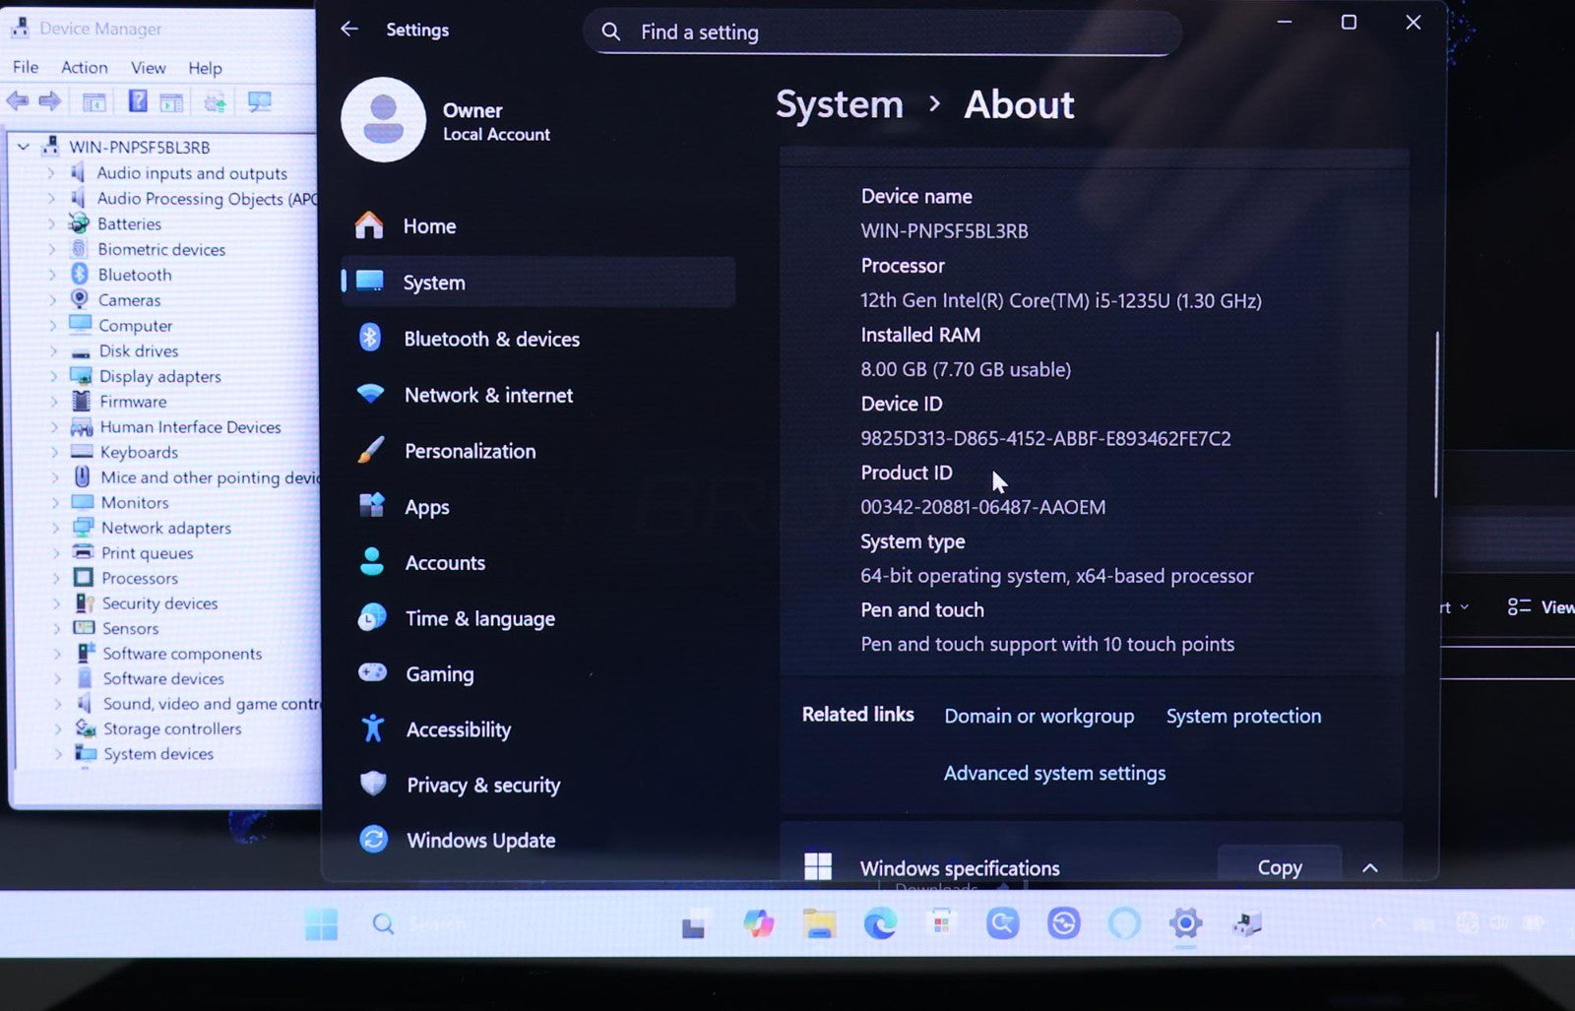The image size is (1575, 1011).
Task: Expand the Network adapters tree node
Action: [54, 528]
